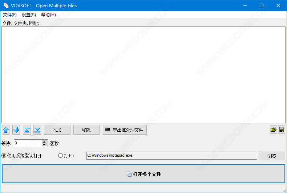Open the 帮助(H) menu
Screen dimensions: 287x193
pos(49,15)
